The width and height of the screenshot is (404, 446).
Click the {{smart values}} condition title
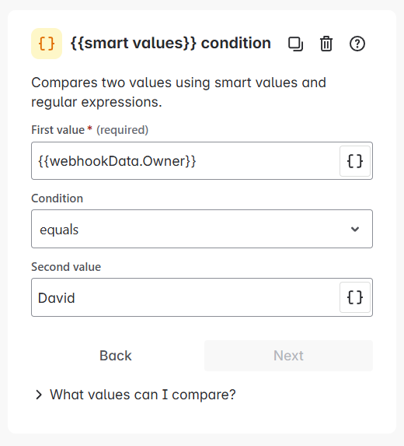[171, 44]
